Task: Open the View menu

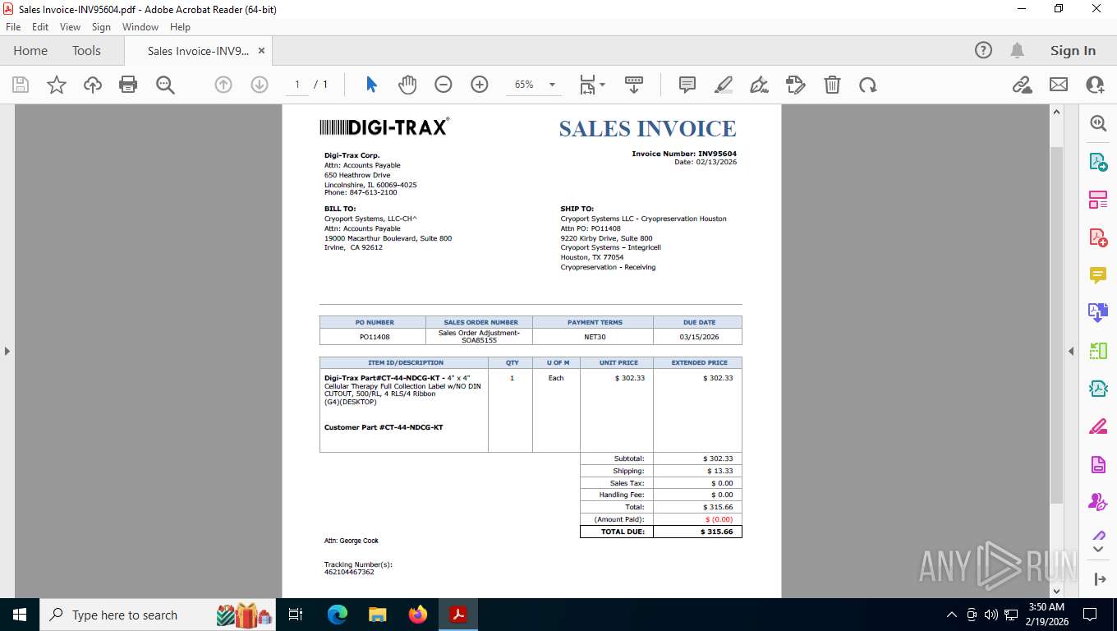Action: coord(70,27)
